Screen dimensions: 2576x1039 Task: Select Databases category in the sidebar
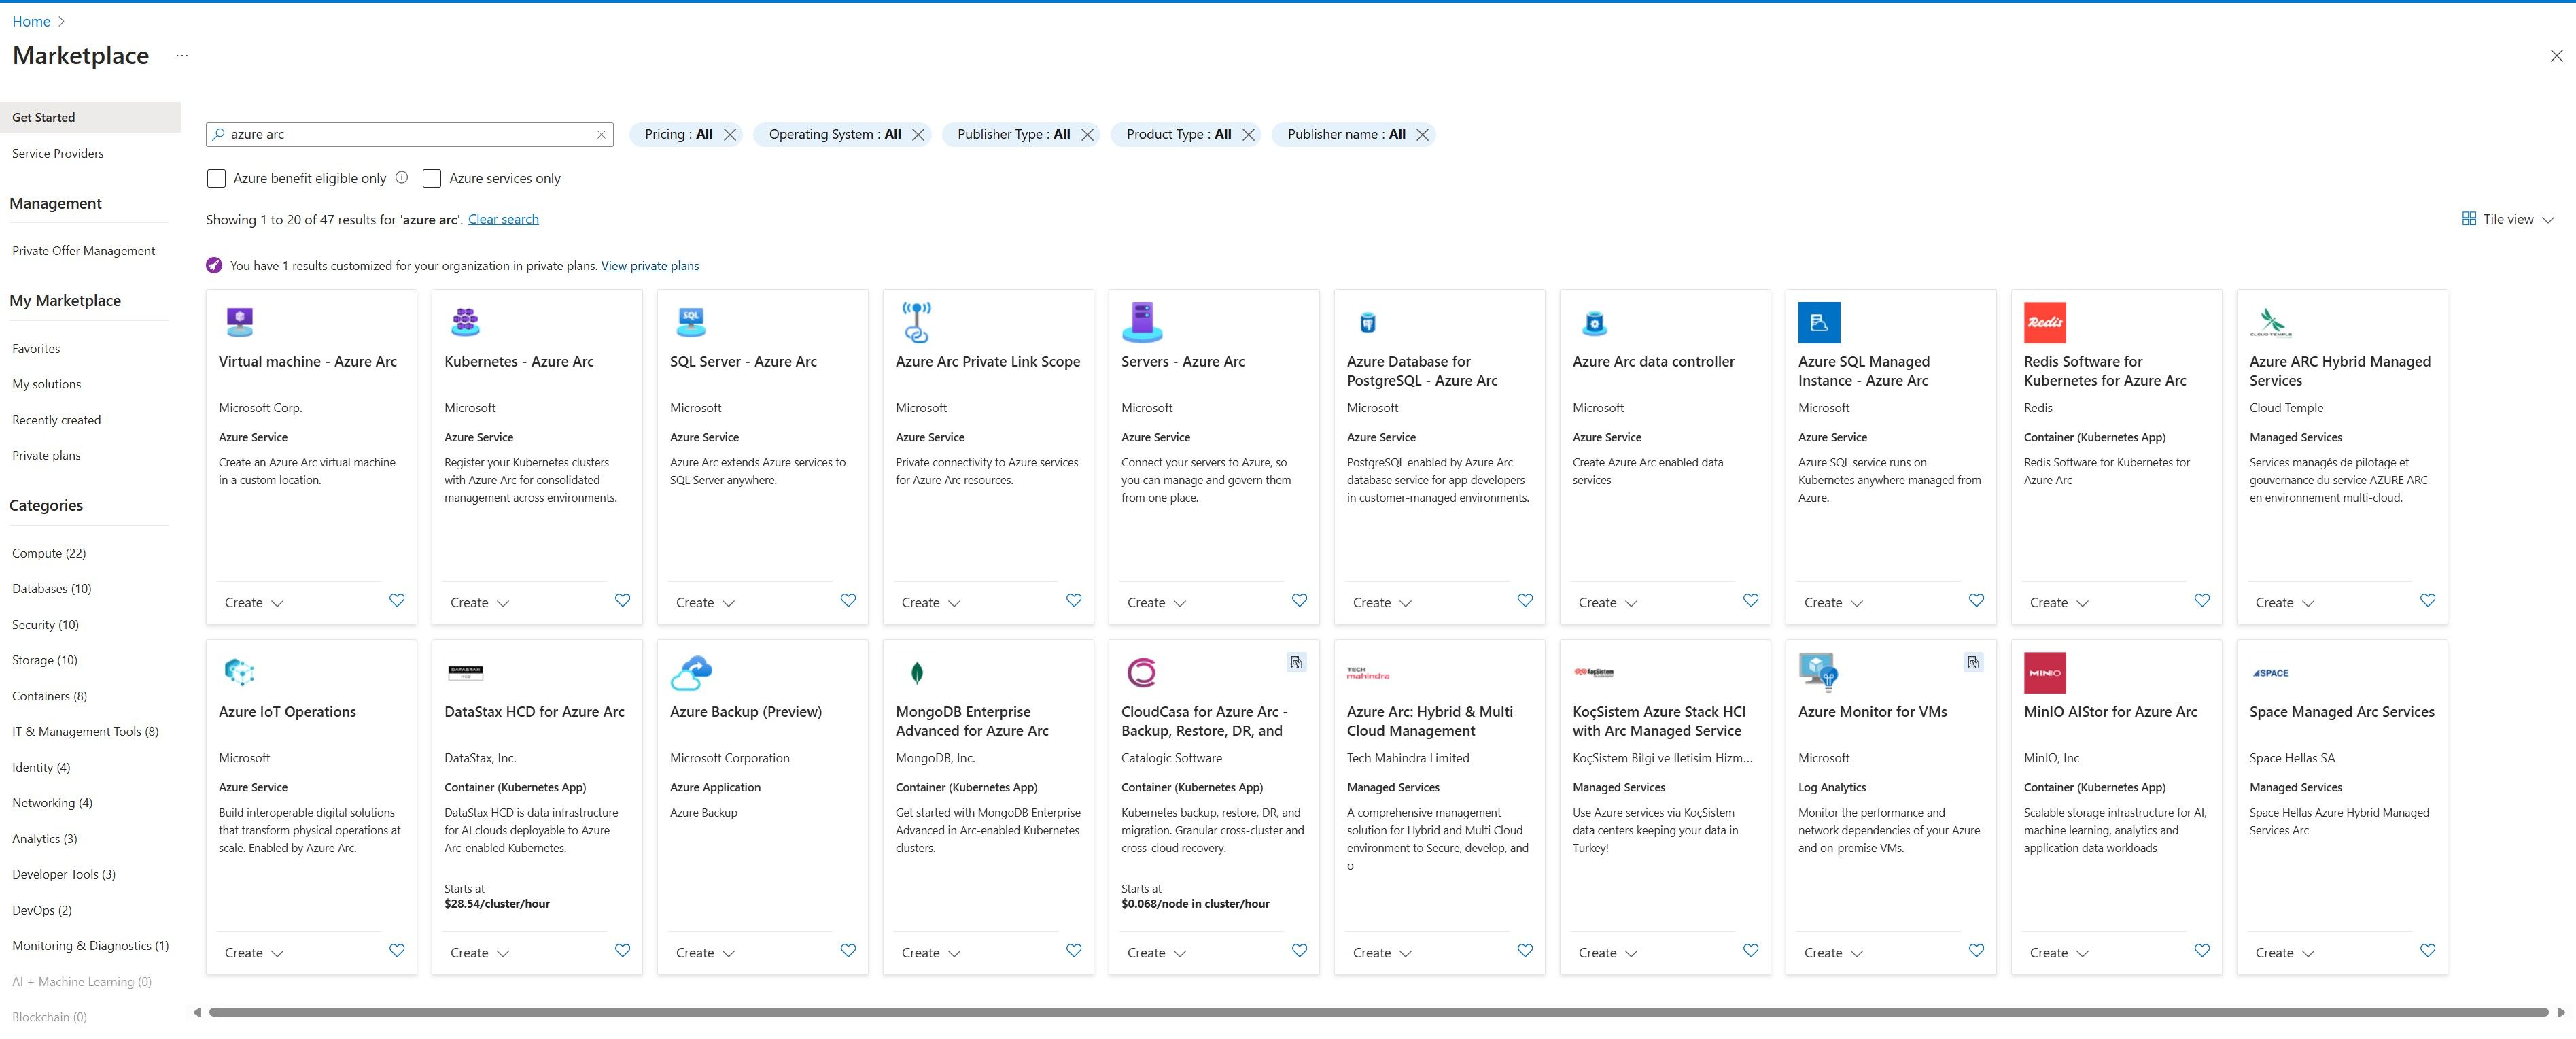[x=51, y=588]
